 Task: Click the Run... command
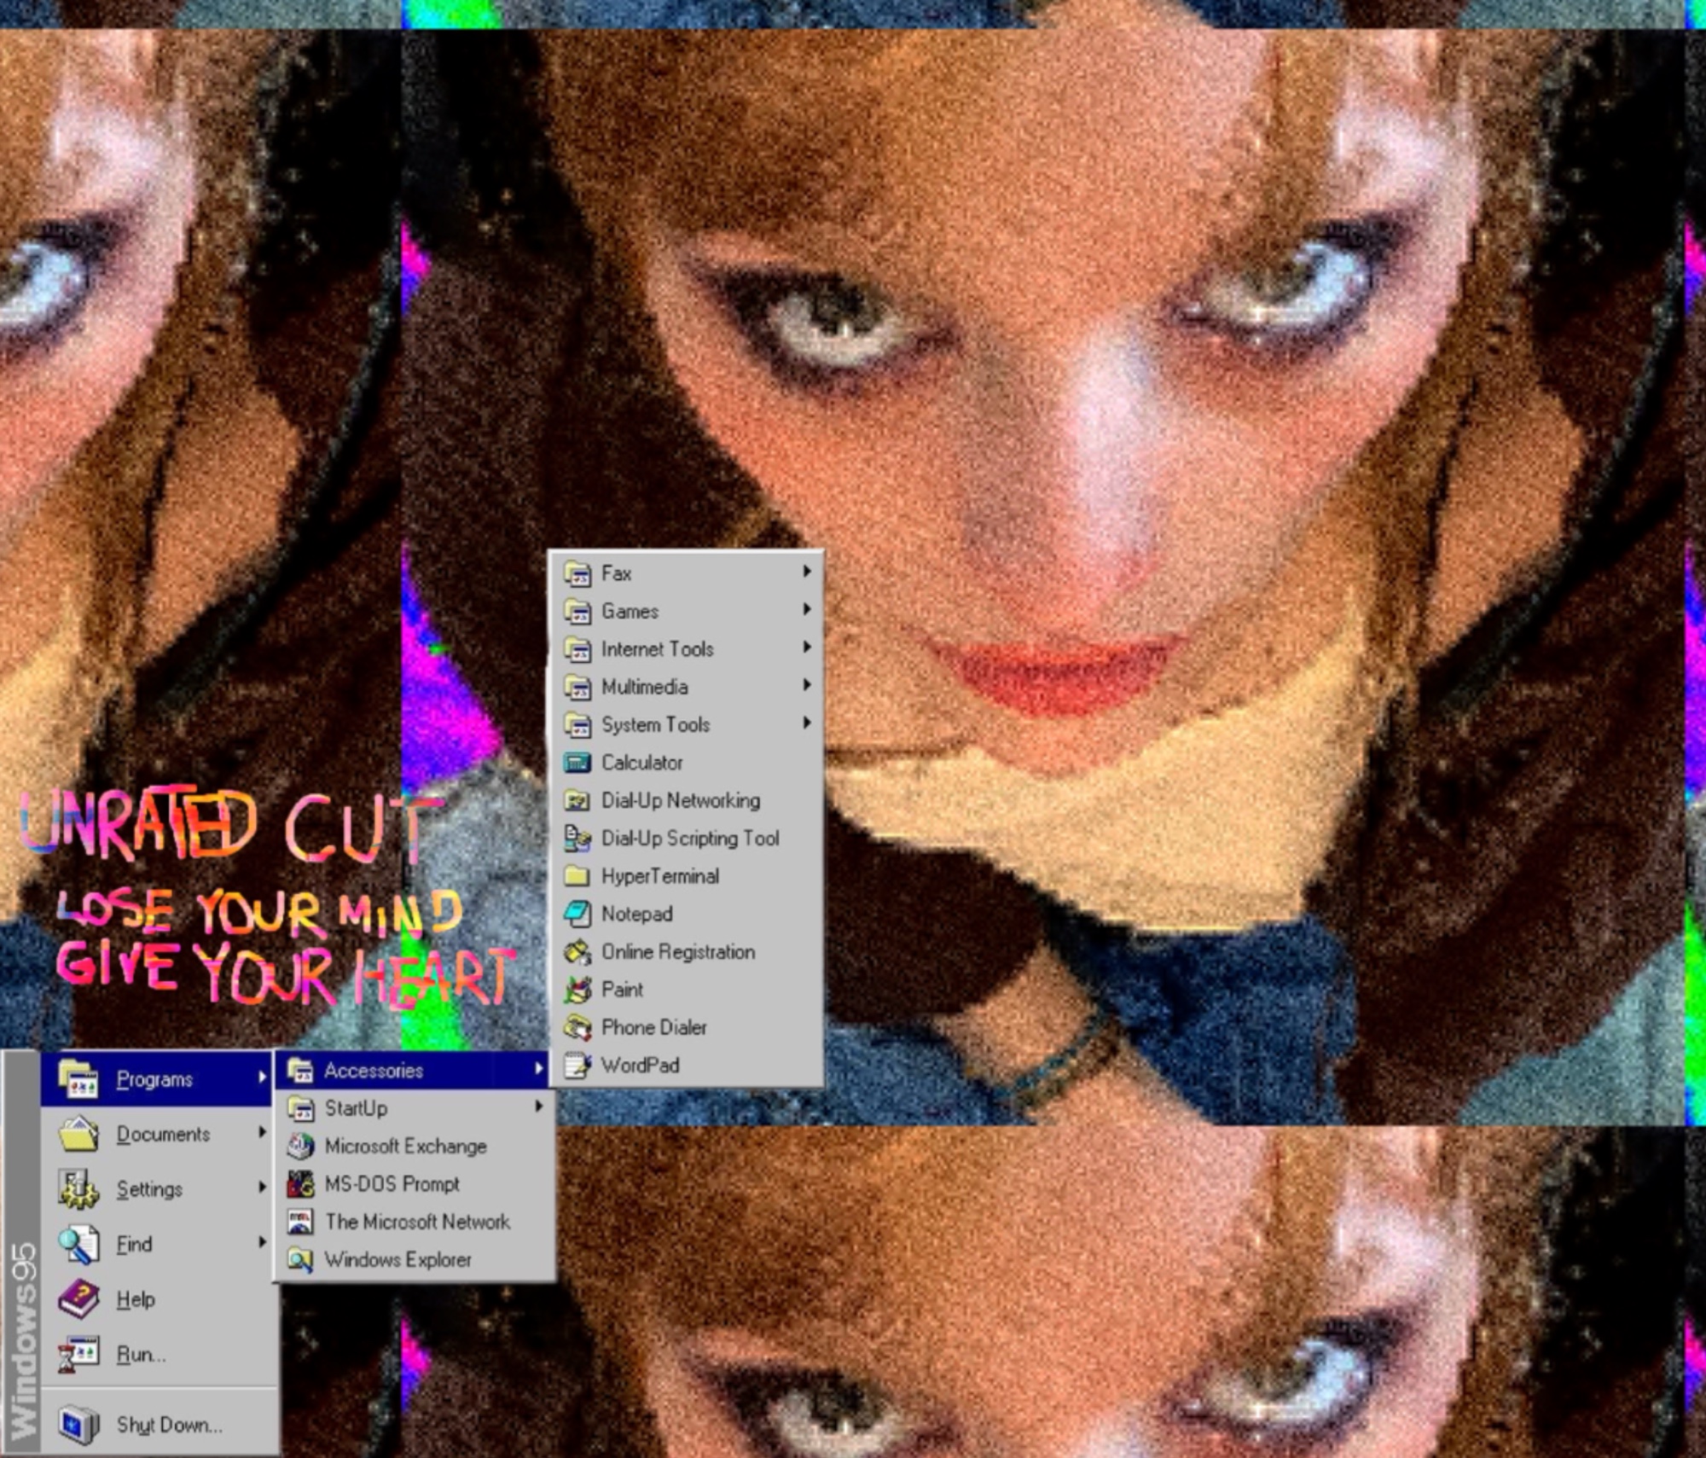141,1355
